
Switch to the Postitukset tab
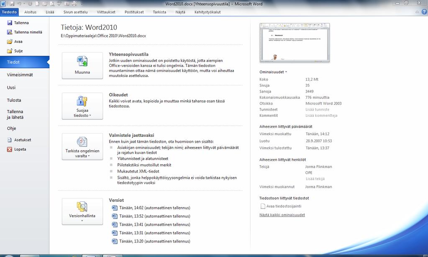[134, 12]
